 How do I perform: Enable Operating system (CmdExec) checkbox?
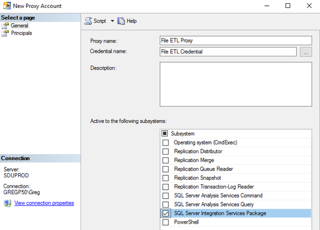pyautogui.click(x=165, y=142)
